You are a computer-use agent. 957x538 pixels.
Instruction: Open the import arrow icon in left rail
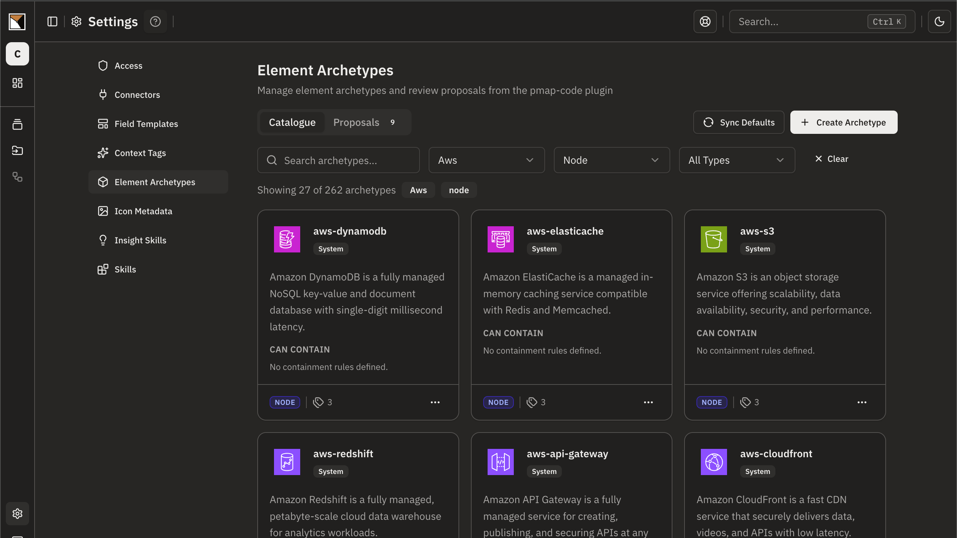point(17,150)
